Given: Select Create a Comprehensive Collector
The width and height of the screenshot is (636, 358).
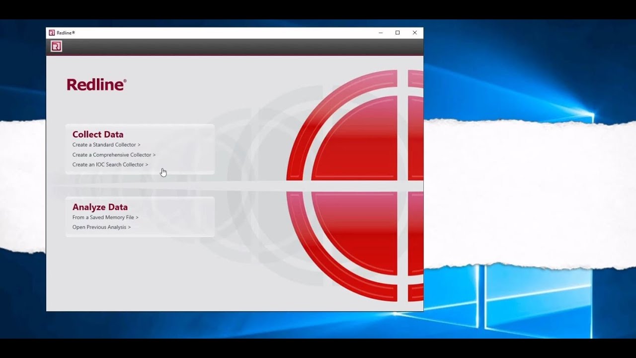Looking at the screenshot, I should tap(114, 155).
